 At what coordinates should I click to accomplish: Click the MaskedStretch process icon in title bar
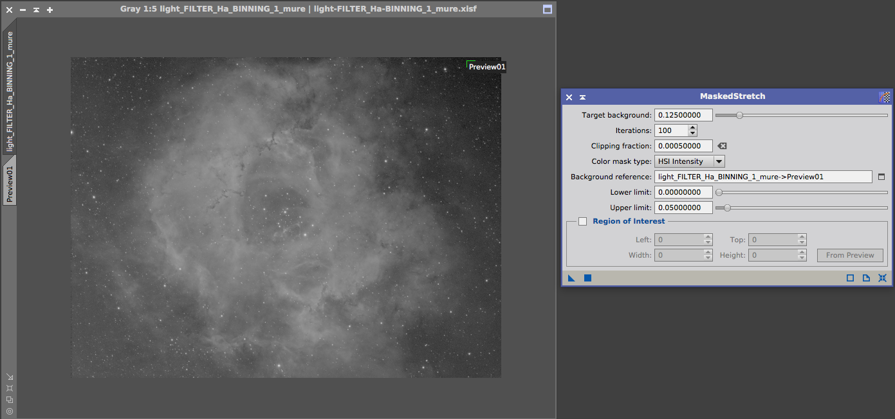(885, 97)
